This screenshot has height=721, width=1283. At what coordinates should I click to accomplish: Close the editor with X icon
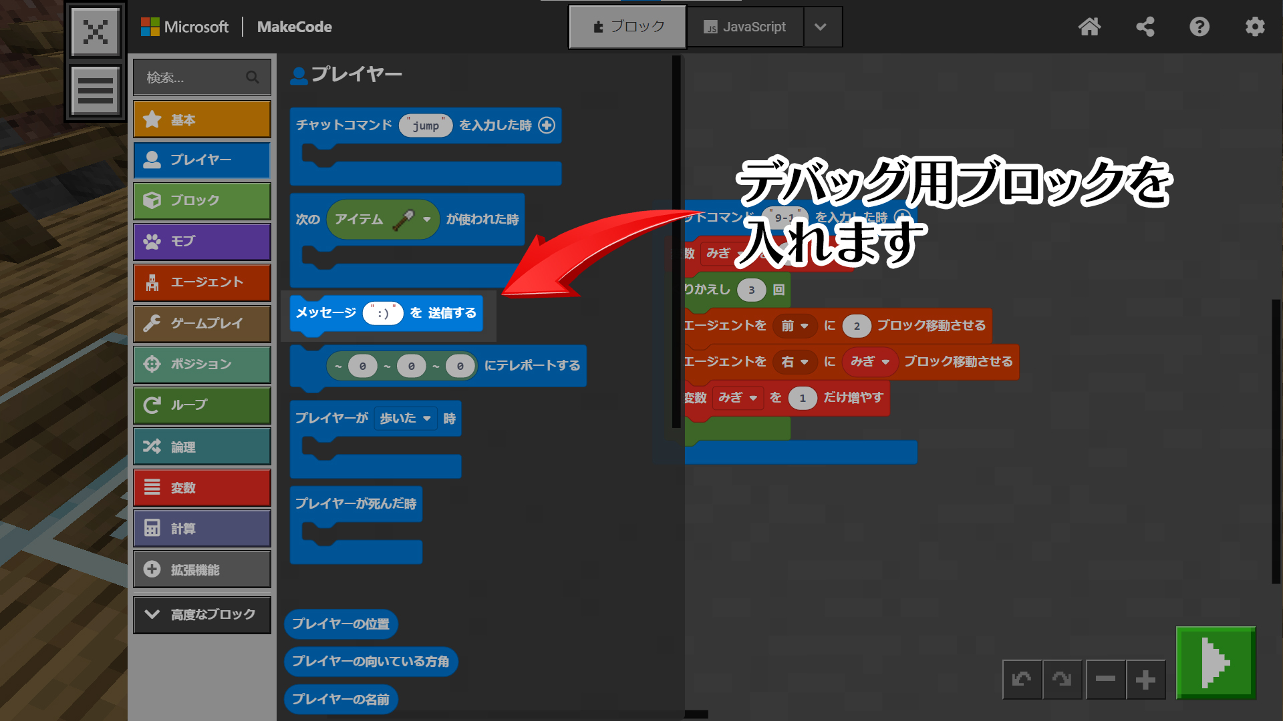pyautogui.click(x=96, y=31)
